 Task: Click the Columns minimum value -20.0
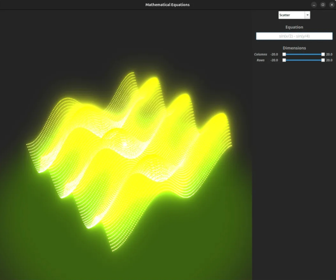(x=274, y=55)
